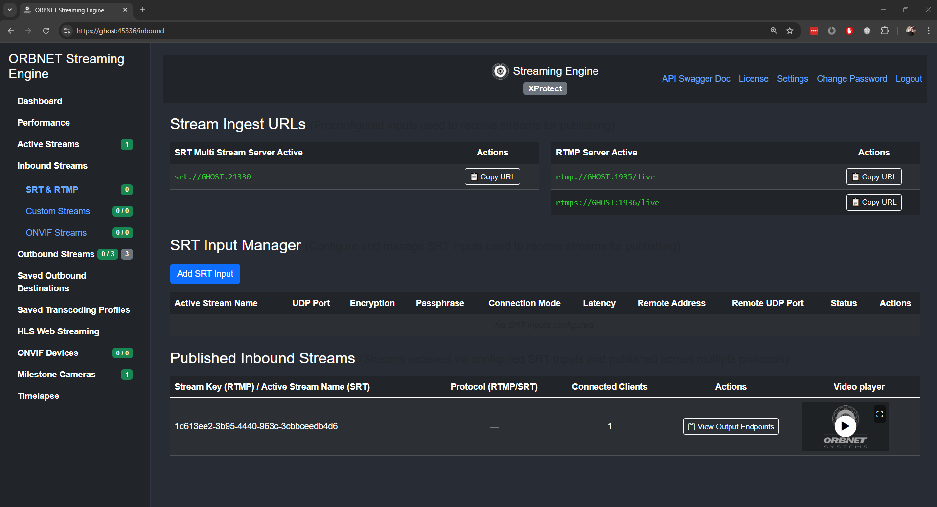Click the browser forward arrow
The width and height of the screenshot is (937, 507).
(x=28, y=31)
